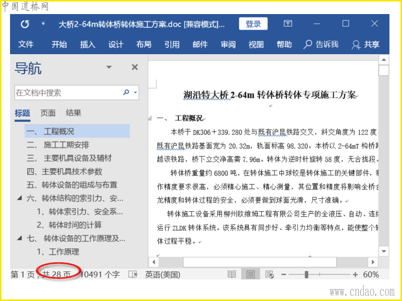This screenshot has height=301, width=402.
Task: Click the zoom slider handle
Action: (x=307, y=274)
